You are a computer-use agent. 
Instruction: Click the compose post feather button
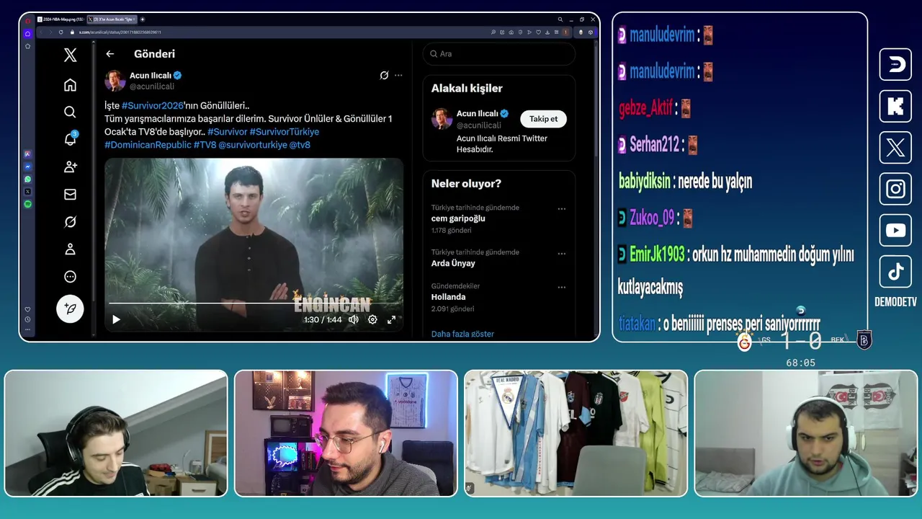(70, 309)
